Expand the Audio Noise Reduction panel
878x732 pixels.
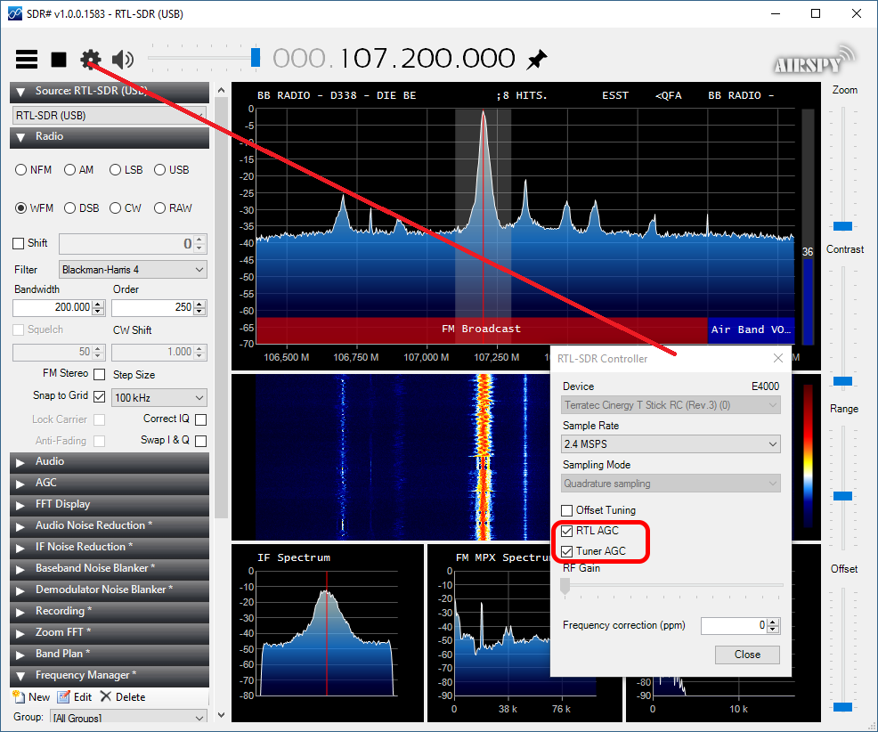pos(110,526)
